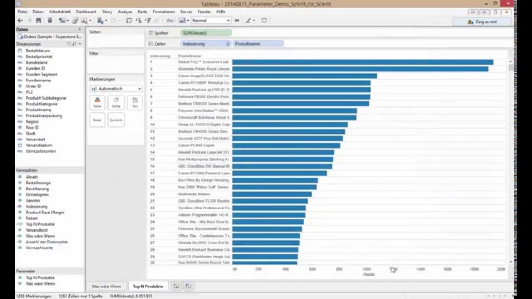Viewport: 532px width, 299px height.
Task: Select the Kunden Segment dimension
Action: (x=42, y=74)
